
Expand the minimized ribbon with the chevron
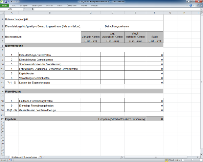[x=187, y=6]
